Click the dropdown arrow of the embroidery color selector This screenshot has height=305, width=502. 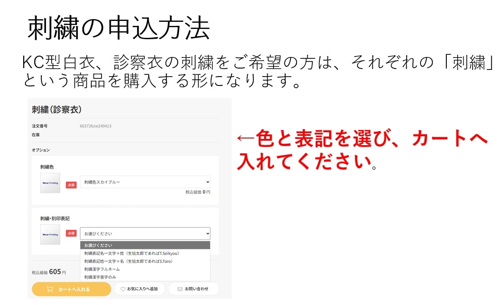click(x=208, y=182)
